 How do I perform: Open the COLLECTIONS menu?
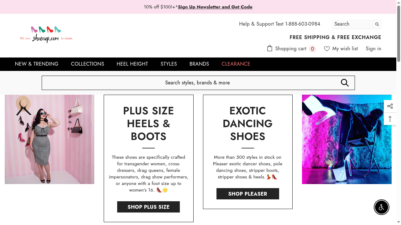pyautogui.click(x=87, y=64)
